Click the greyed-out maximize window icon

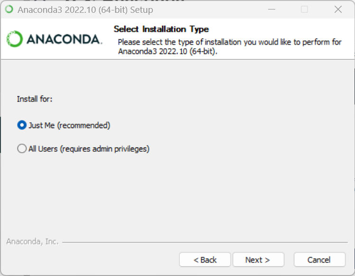pyautogui.click(x=304, y=9)
